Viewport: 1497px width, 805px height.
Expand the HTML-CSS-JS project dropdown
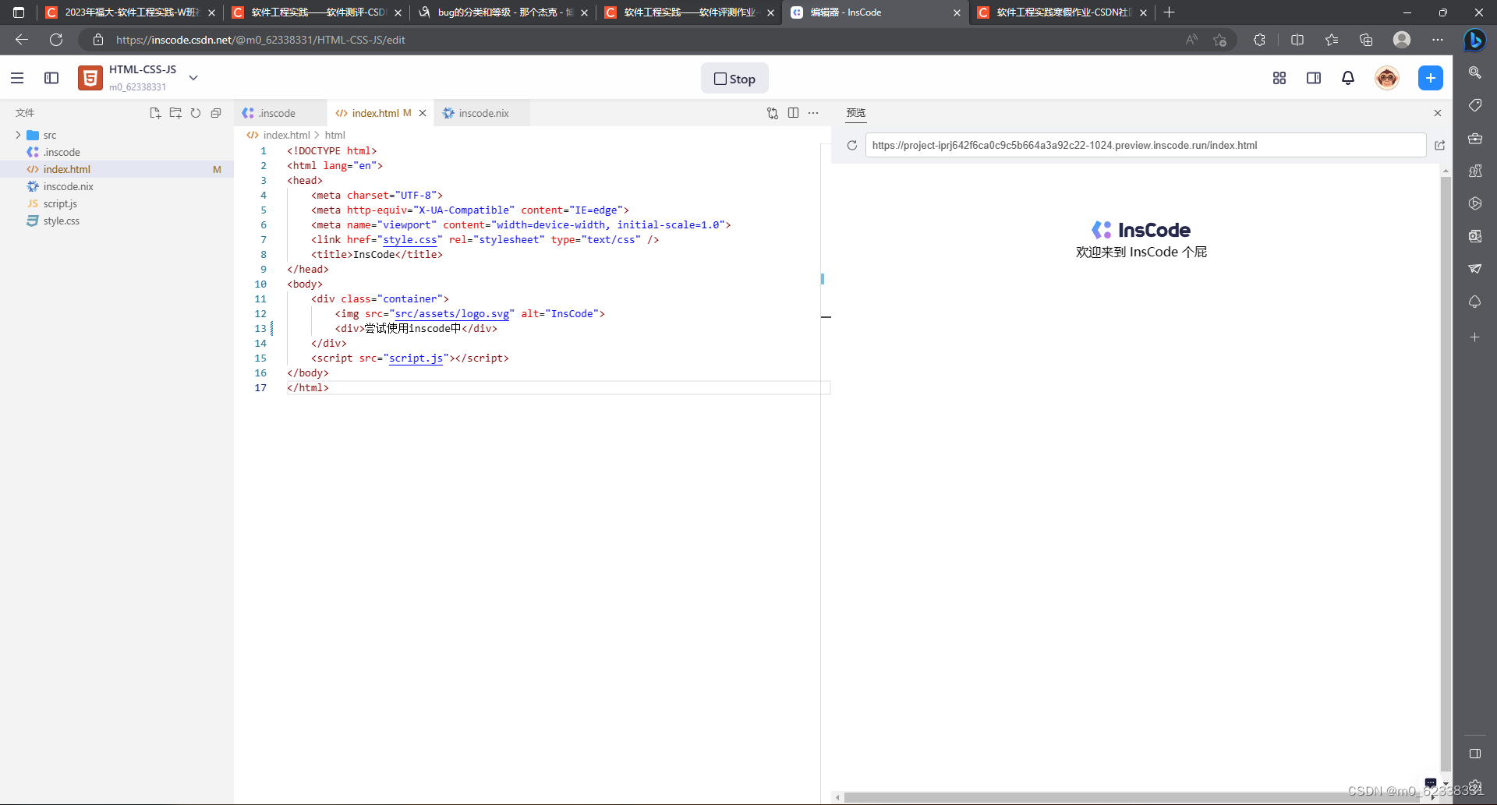tap(193, 78)
